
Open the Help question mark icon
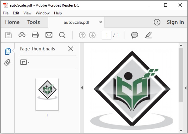(157, 22)
